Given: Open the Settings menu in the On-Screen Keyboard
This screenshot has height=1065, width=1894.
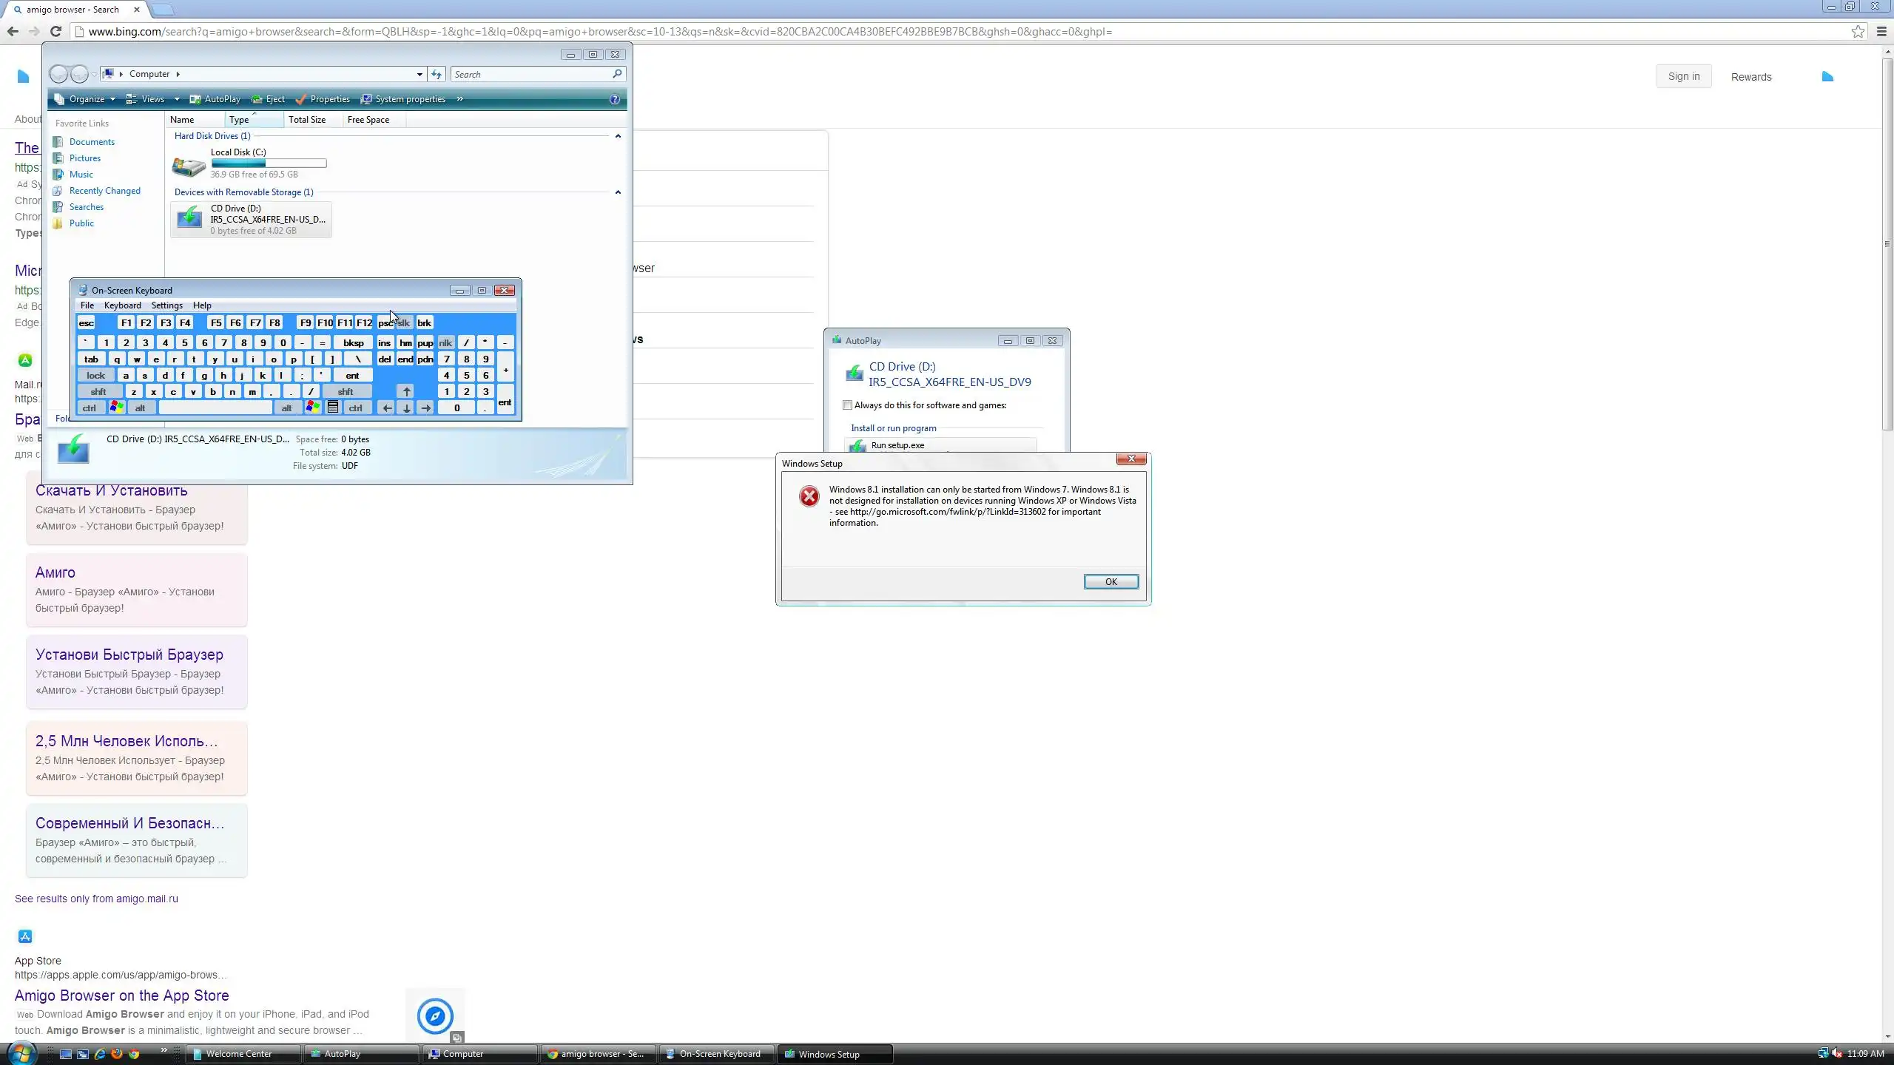Looking at the screenshot, I should click(x=166, y=305).
